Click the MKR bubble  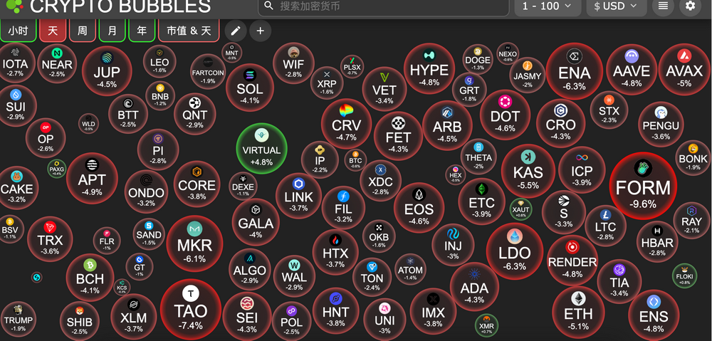[x=194, y=243]
